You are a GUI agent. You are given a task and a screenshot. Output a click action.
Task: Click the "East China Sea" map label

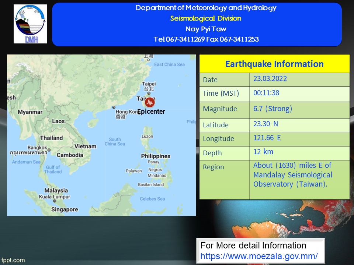pos(169,65)
